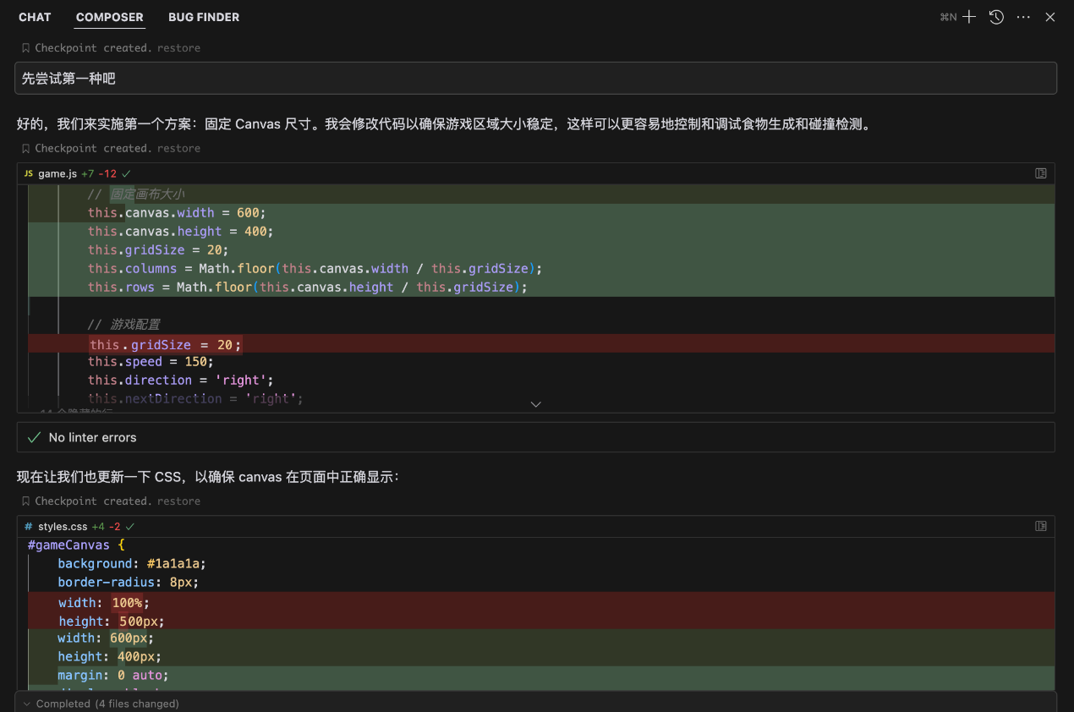Click the checkmark next to styles.css changes
Screen dimensions: 1074x712
[130, 526]
